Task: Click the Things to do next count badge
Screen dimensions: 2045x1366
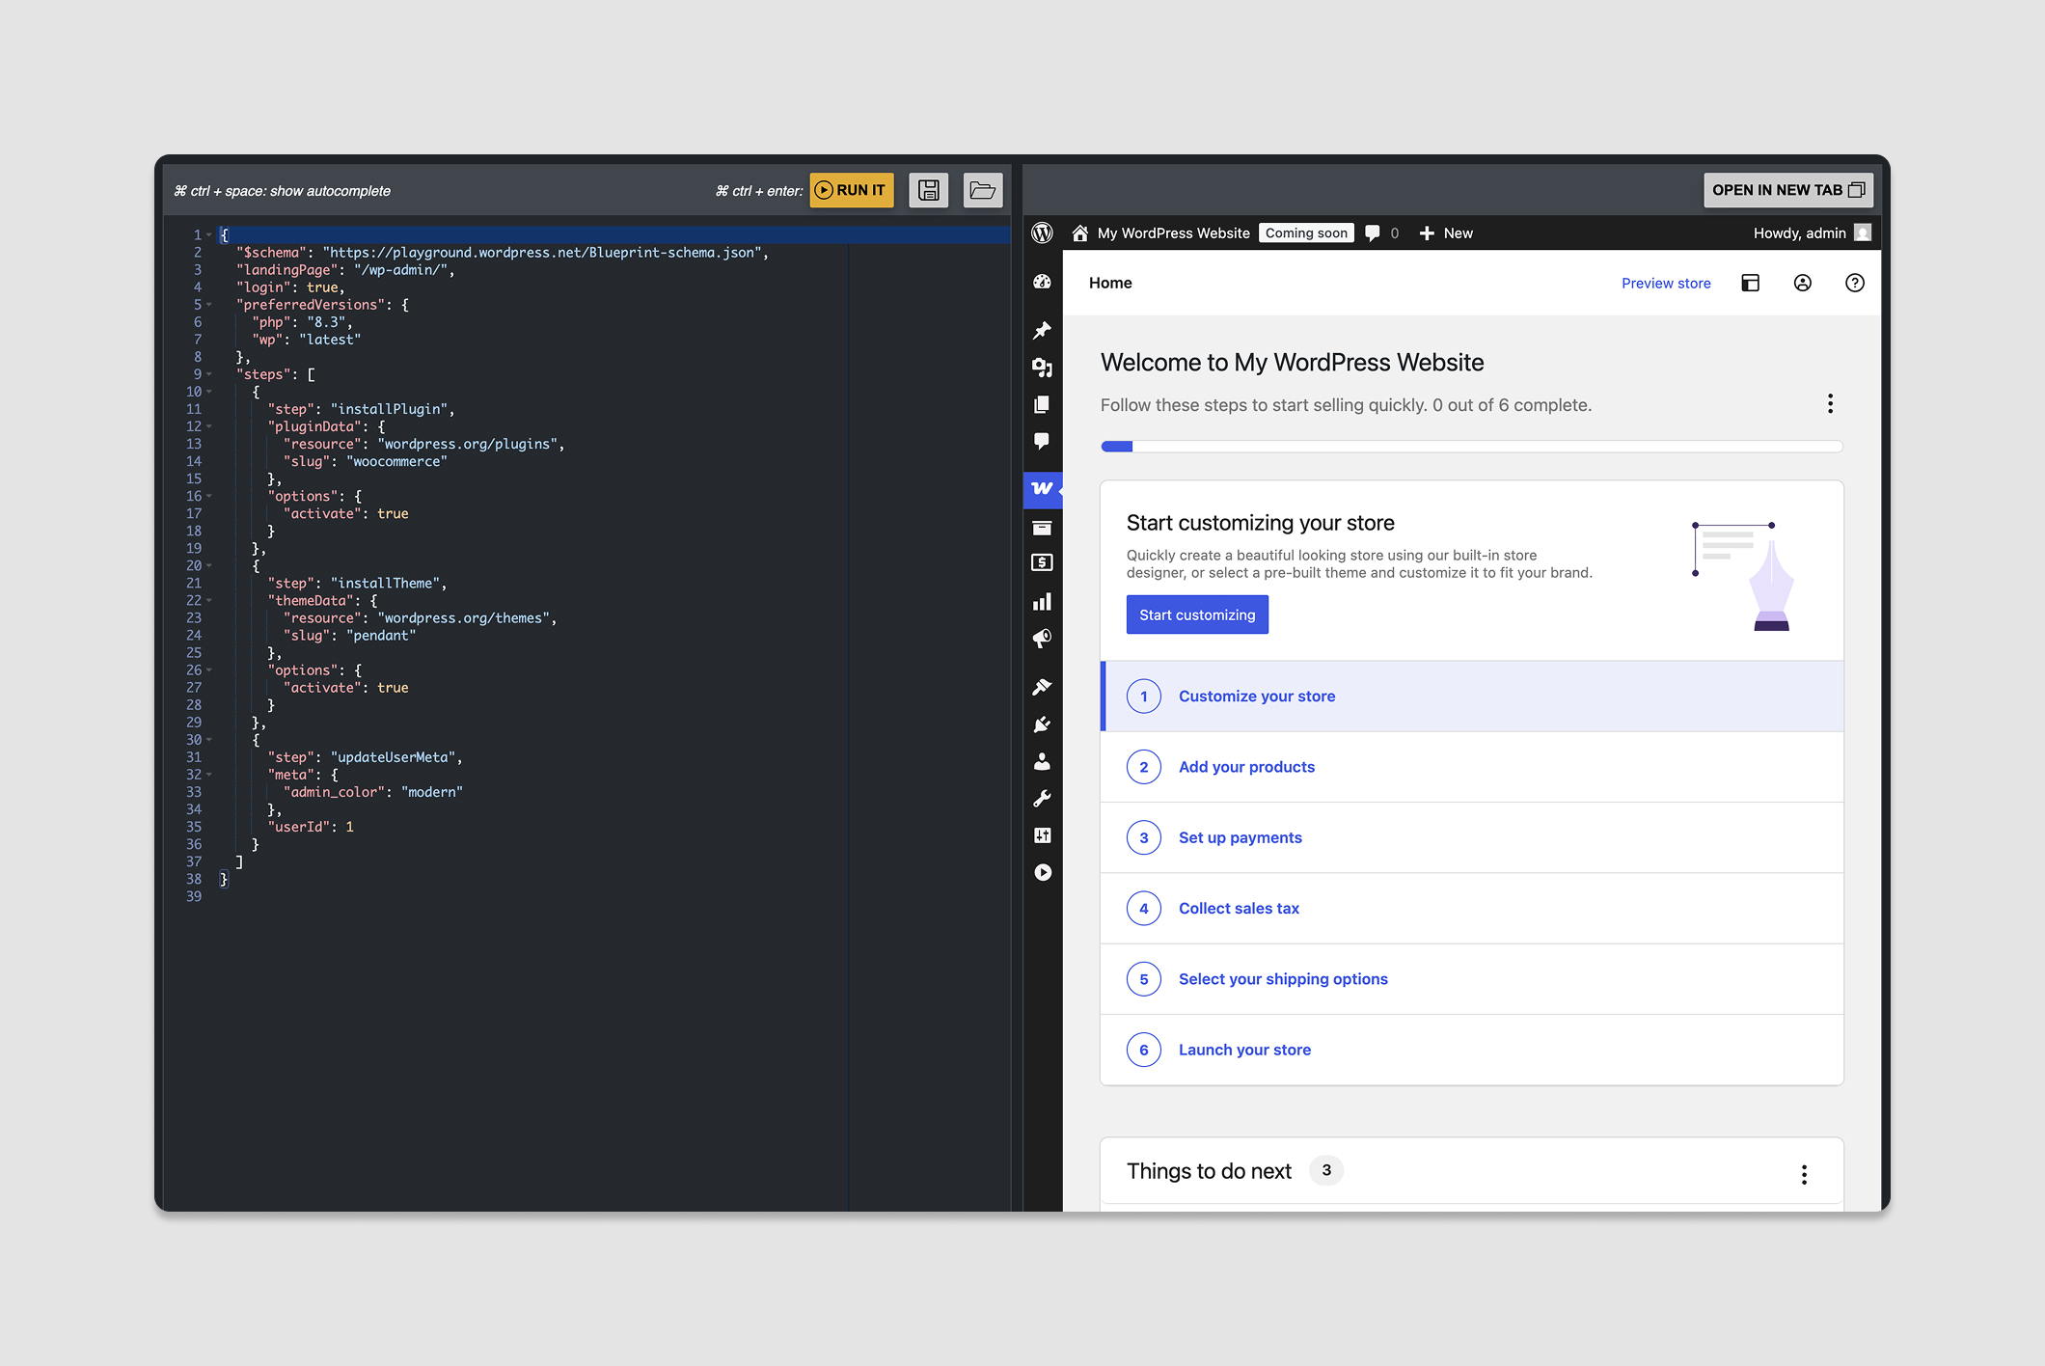Action: [x=1326, y=1170]
